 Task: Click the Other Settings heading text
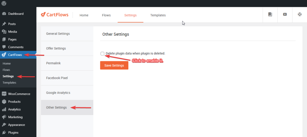pos(116,34)
